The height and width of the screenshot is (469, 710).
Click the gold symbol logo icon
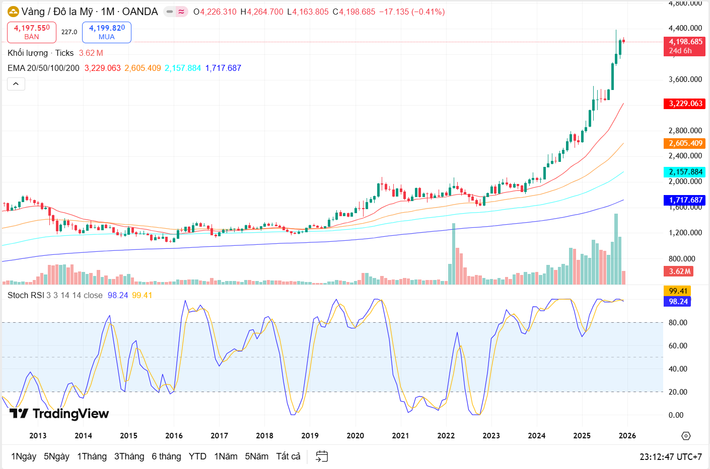13,12
